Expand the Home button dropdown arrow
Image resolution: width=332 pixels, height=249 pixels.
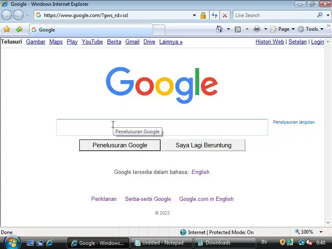point(229,29)
